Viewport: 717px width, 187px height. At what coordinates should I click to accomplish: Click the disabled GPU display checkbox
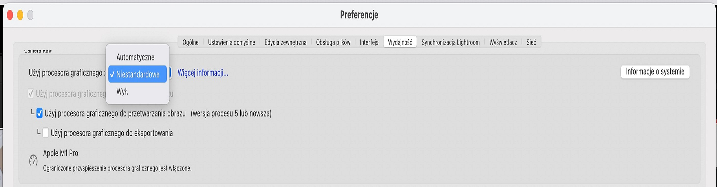pos(31,93)
